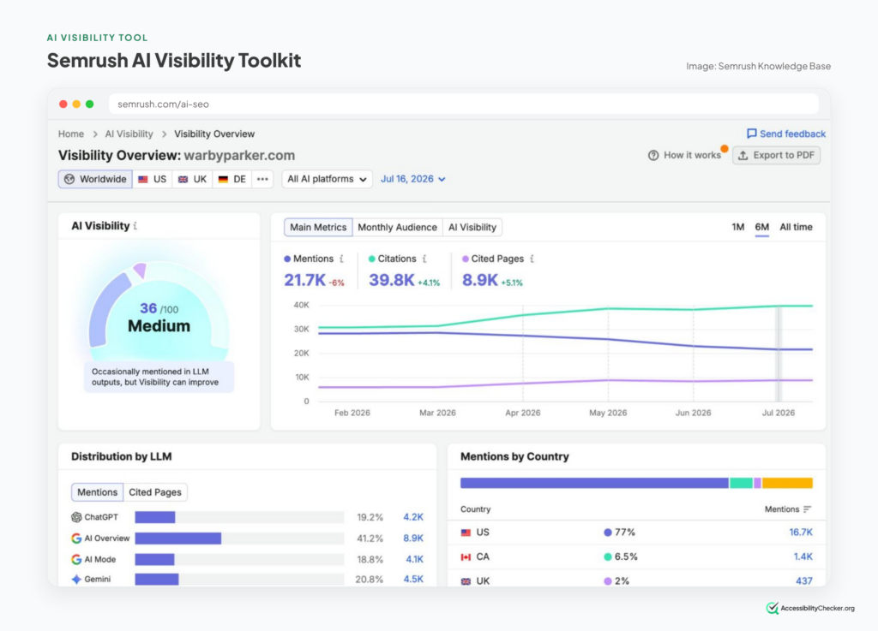Open the 4.2K ChatGPT mentions link
Screen dimensions: 878x631
pos(413,517)
